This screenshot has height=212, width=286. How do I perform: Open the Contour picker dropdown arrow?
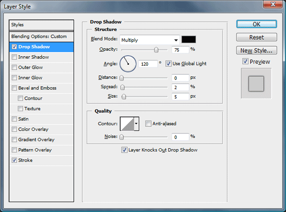point(136,124)
